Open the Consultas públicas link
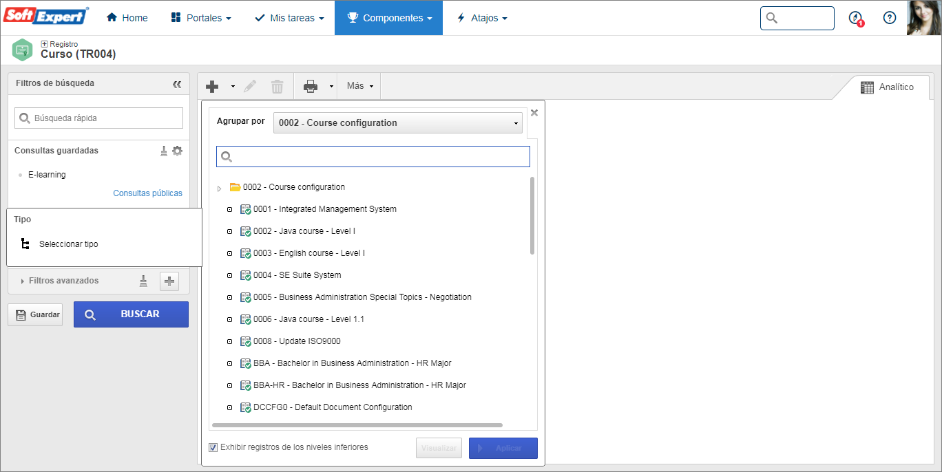 click(147, 193)
